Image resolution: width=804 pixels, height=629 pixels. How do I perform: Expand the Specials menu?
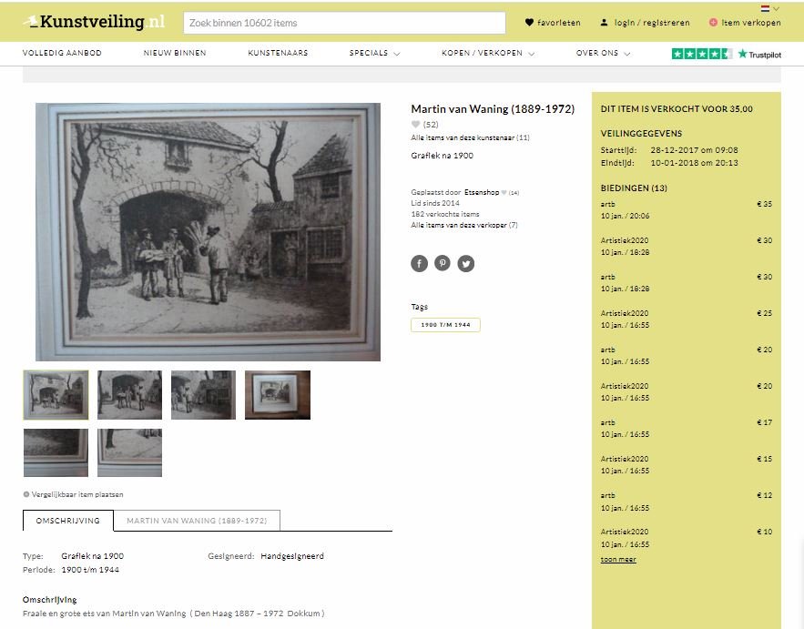pos(374,53)
